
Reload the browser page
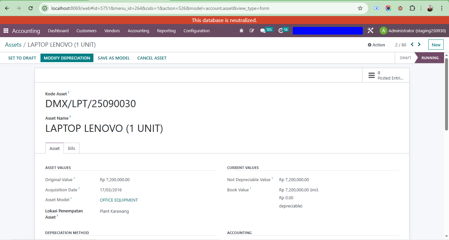pyautogui.click(x=31, y=8)
